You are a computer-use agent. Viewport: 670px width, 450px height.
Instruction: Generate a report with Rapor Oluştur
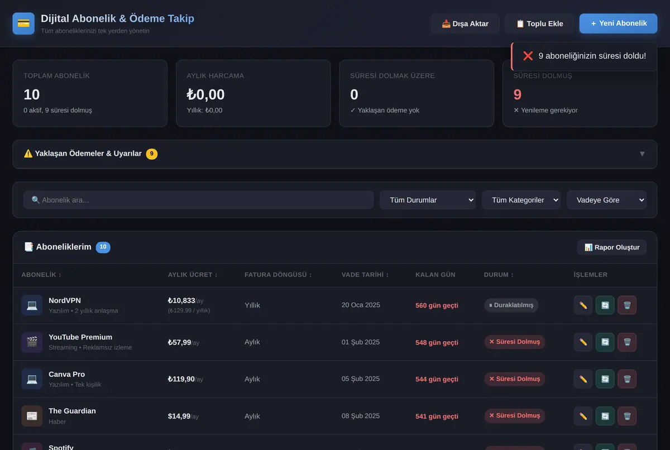point(612,247)
